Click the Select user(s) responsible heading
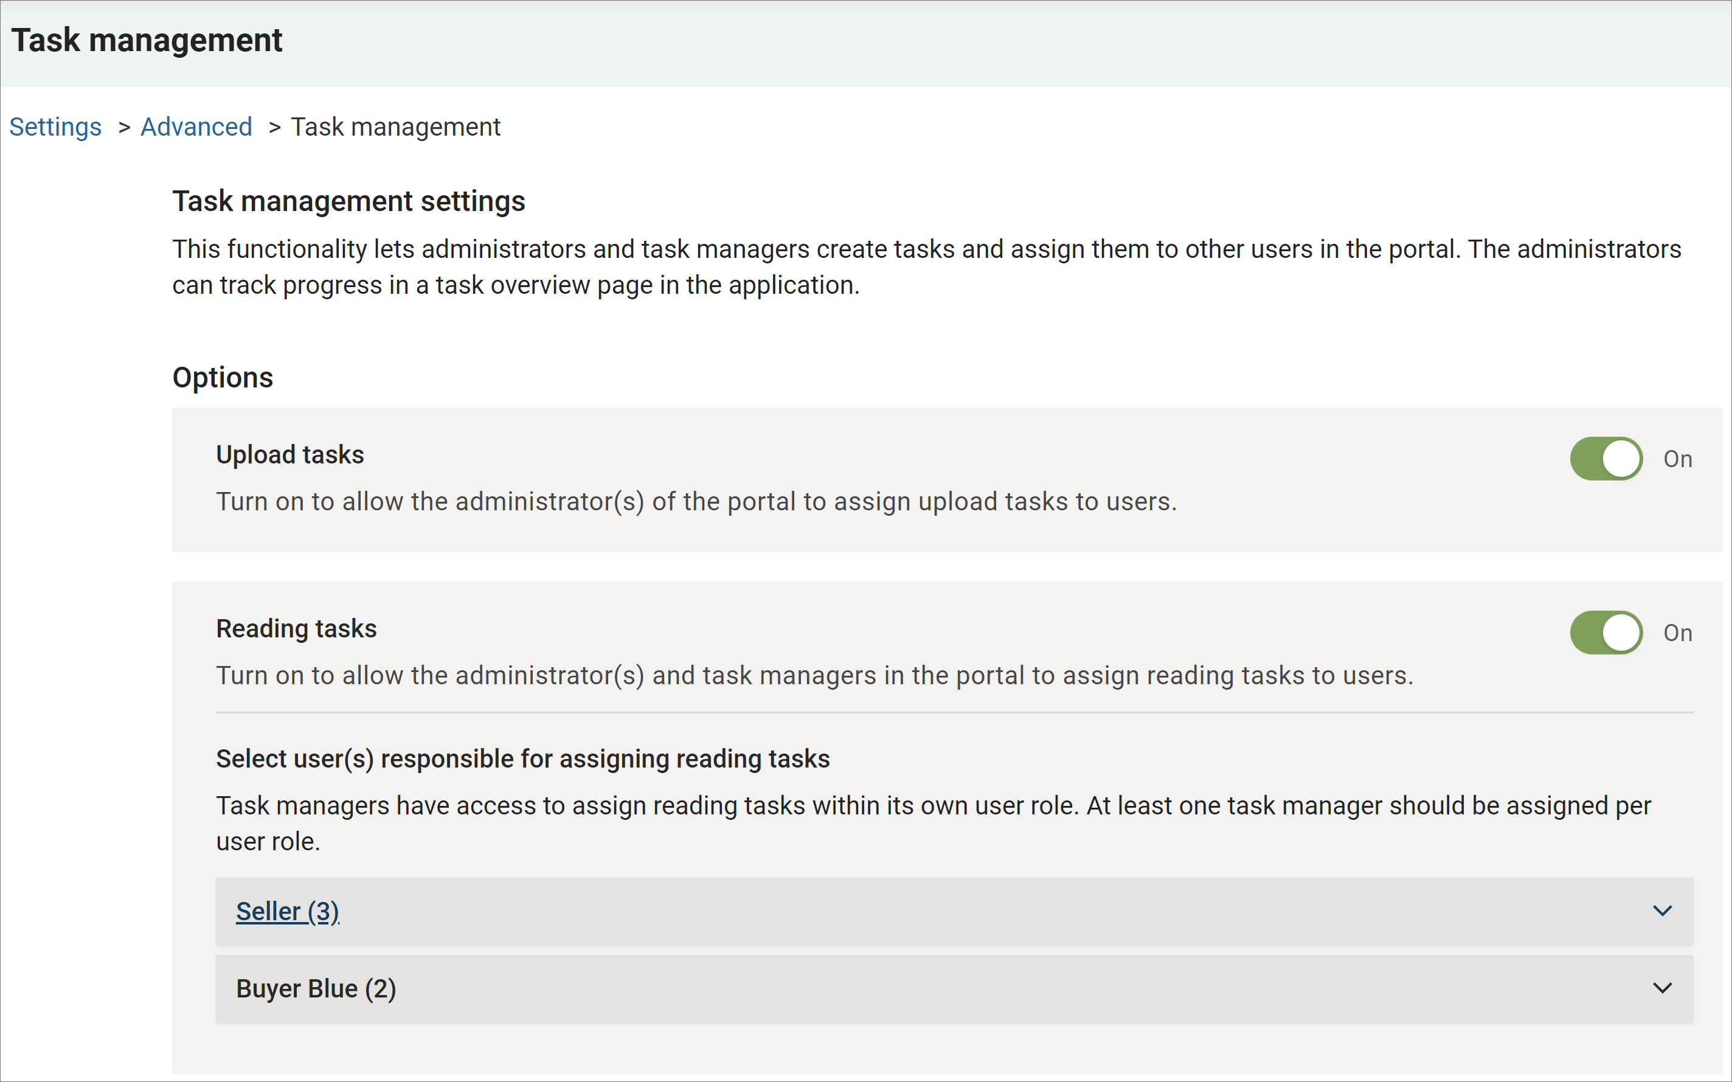Viewport: 1732px width, 1082px height. point(522,758)
